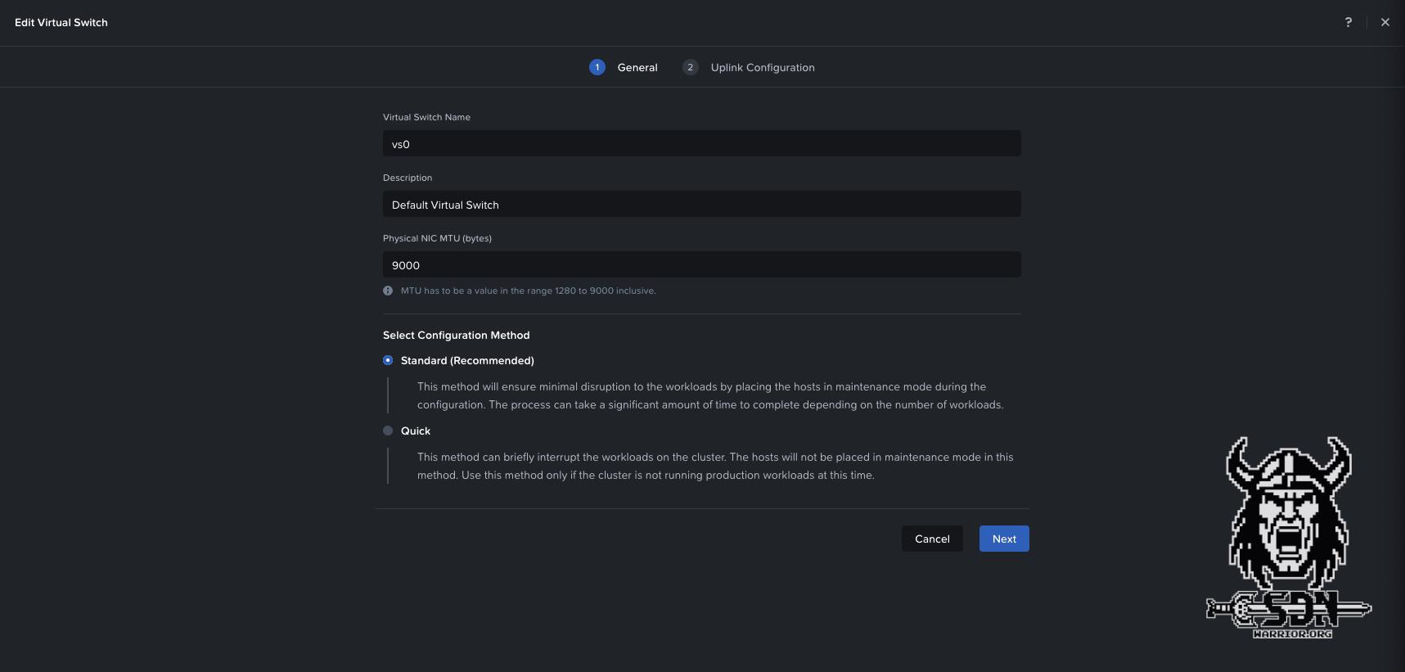Click the MTU range info icon
Image resolution: width=1405 pixels, height=672 pixels.
coord(388,291)
